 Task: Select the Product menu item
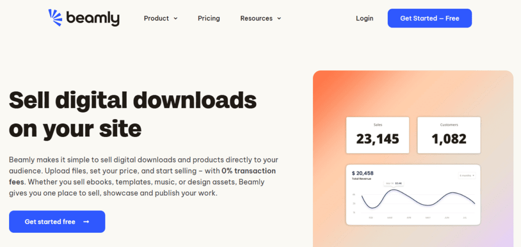[156, 18]
